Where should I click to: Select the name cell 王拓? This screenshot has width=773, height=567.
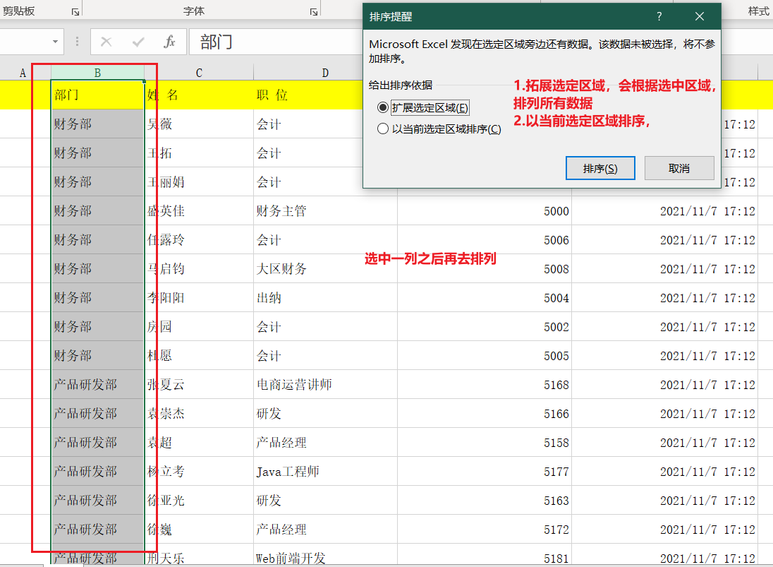point(199,153)
